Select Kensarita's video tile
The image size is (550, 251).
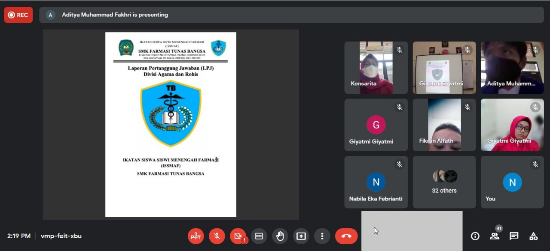[x=376, y=68]
